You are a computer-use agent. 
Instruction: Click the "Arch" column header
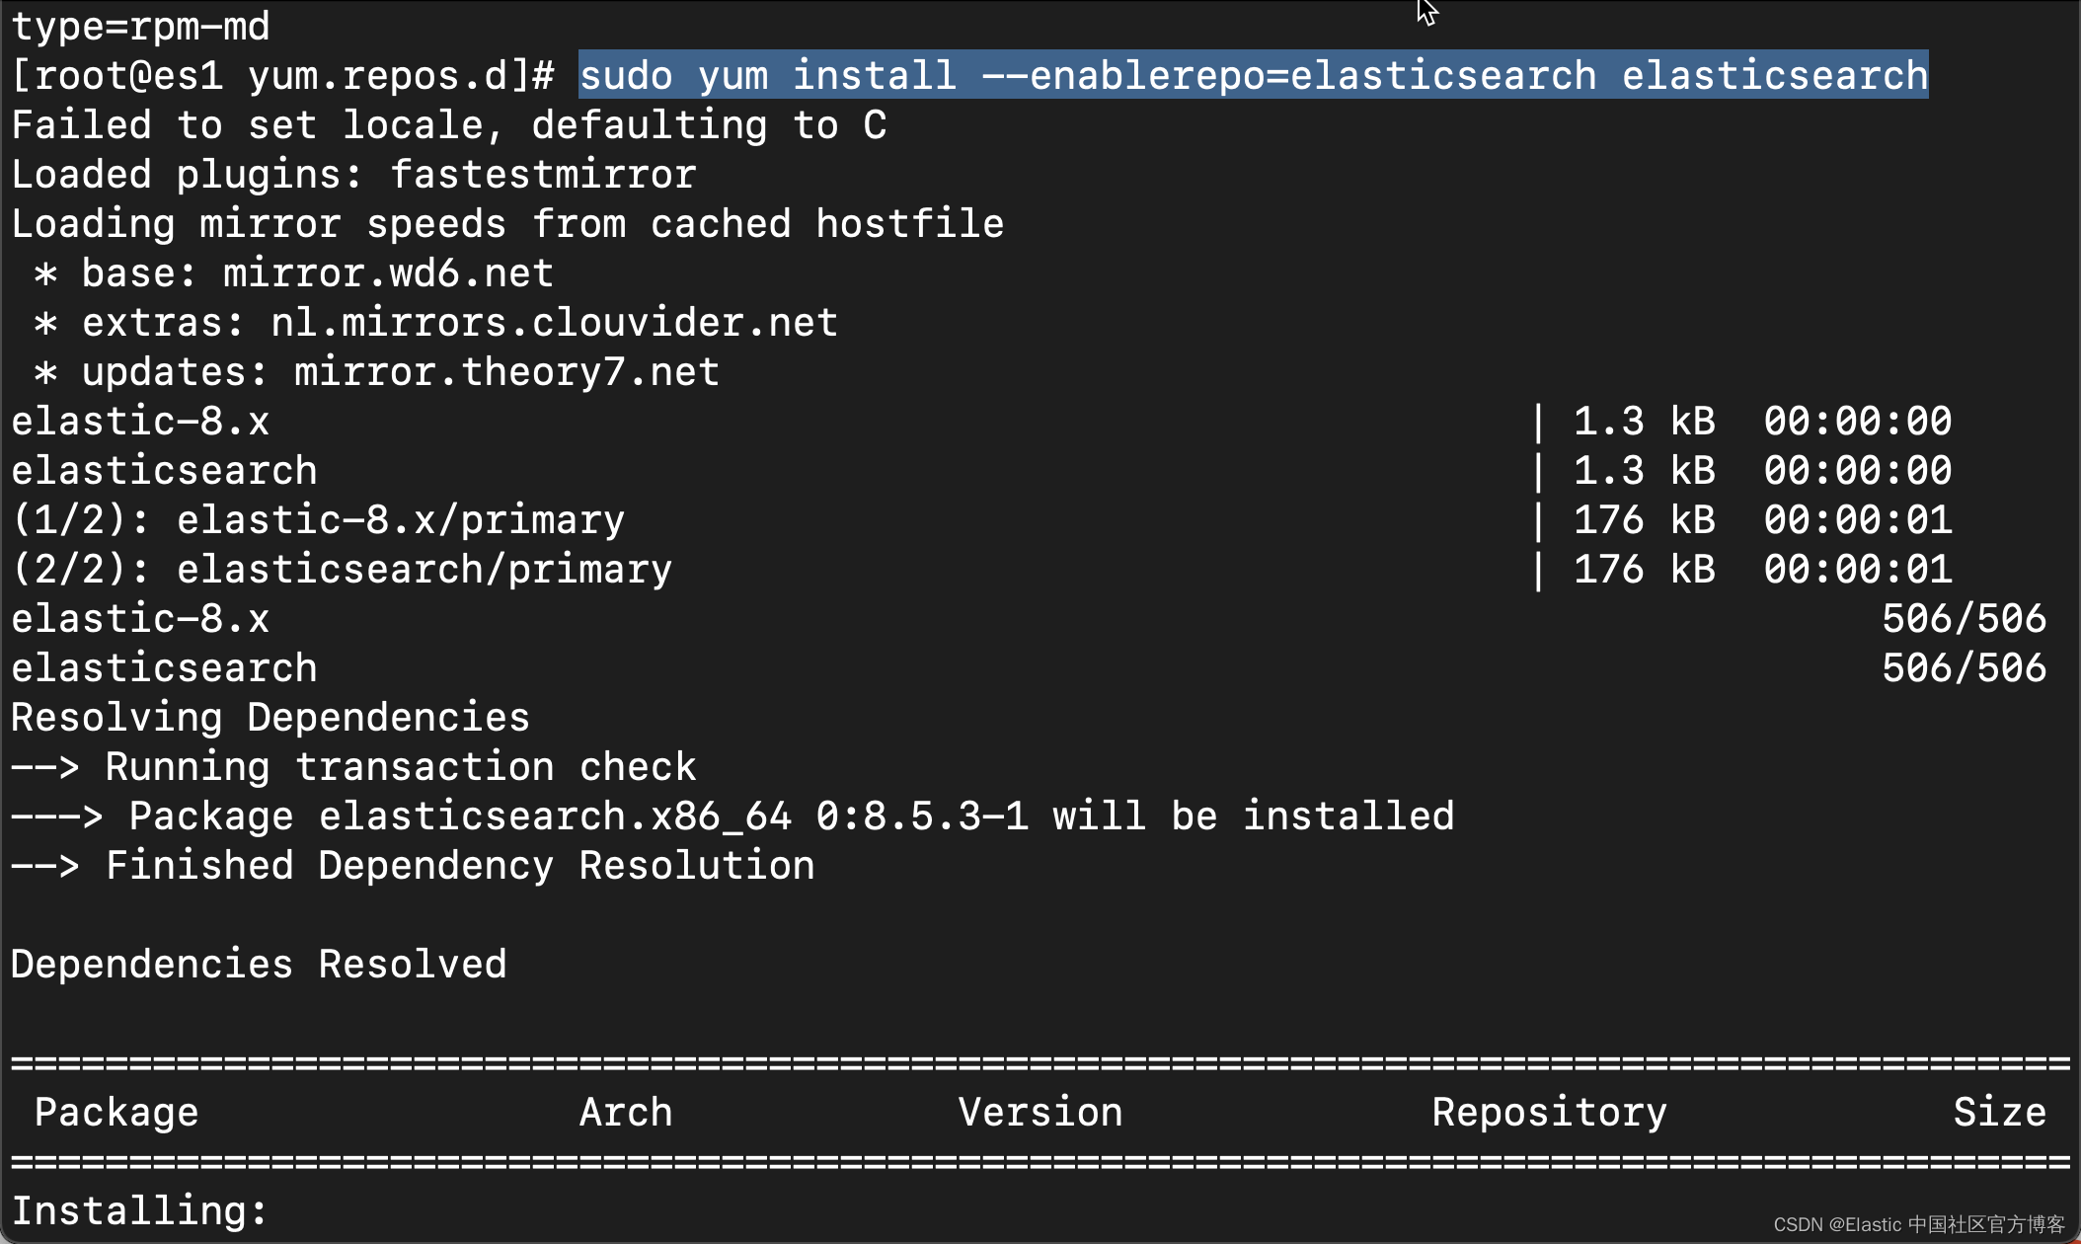(626, 1113)
